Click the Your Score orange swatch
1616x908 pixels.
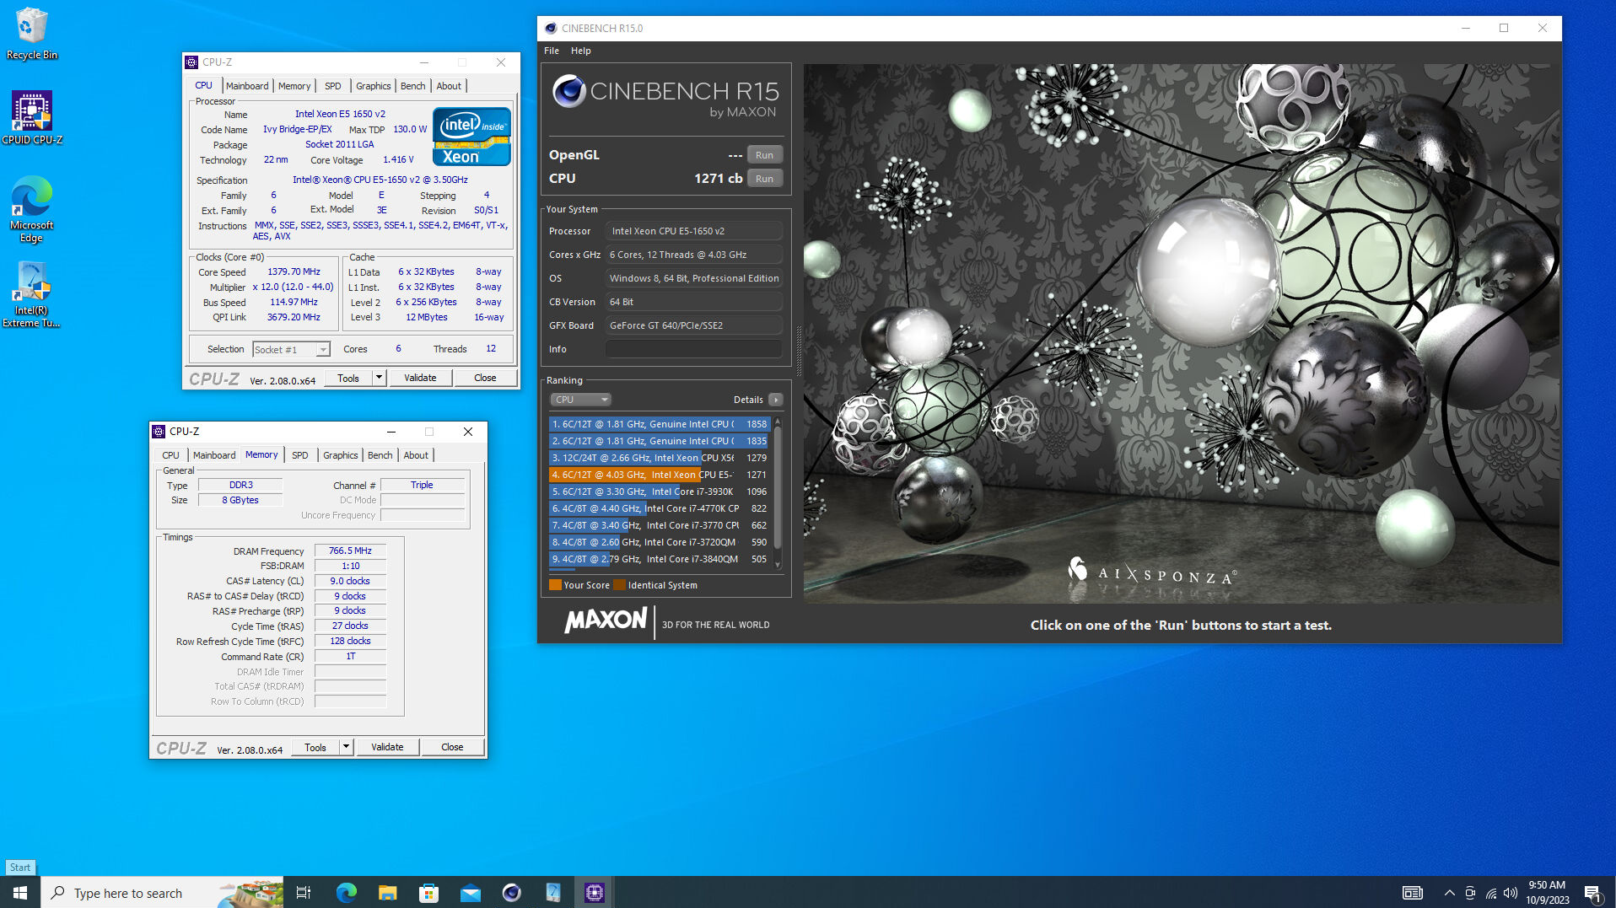point(555,585)
